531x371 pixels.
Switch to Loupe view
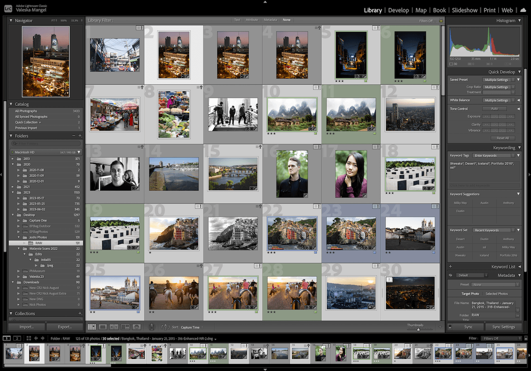click(x=103, y=327)
